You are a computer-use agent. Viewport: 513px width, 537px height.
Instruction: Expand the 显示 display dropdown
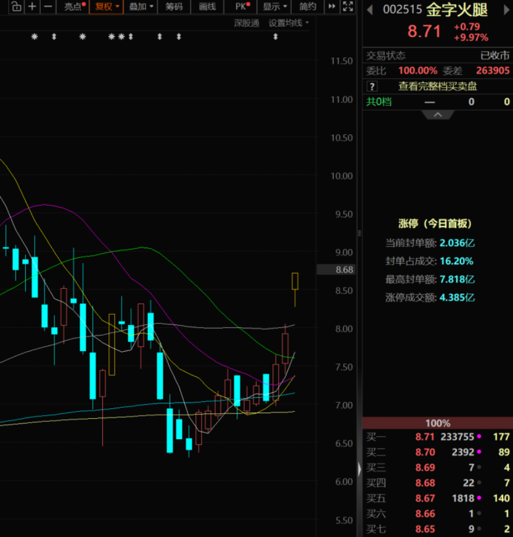pos(274,6)
